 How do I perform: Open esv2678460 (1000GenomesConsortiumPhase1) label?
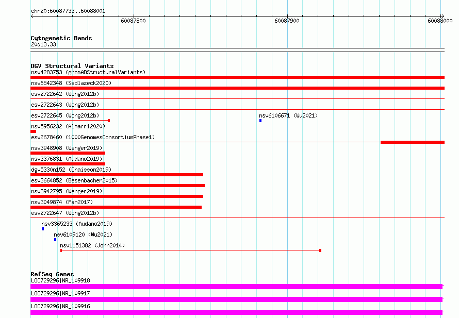tap(93, 137)
